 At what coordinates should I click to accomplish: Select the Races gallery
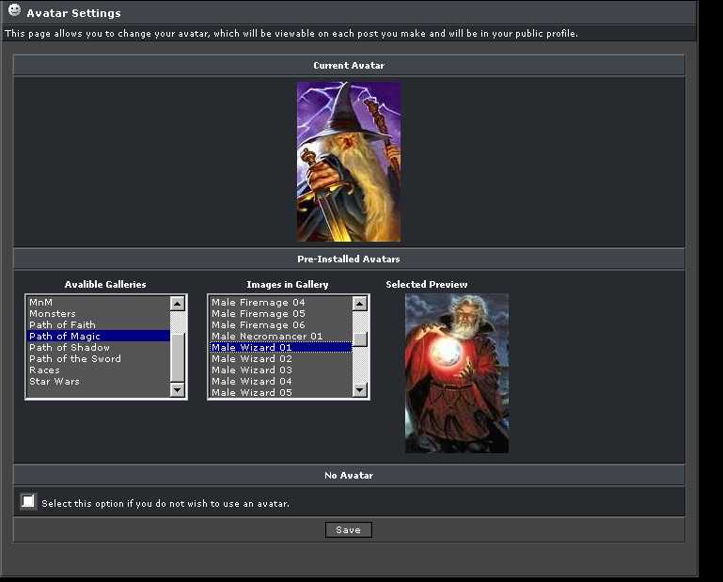(x=98, y=370)
